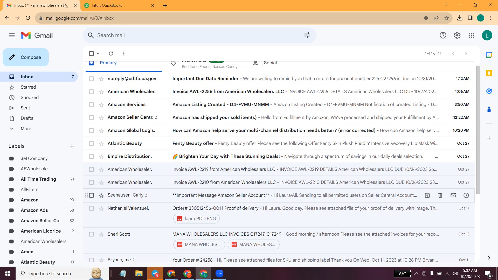
Task: Open Google account avatar in Gmail
Action: 487,35
